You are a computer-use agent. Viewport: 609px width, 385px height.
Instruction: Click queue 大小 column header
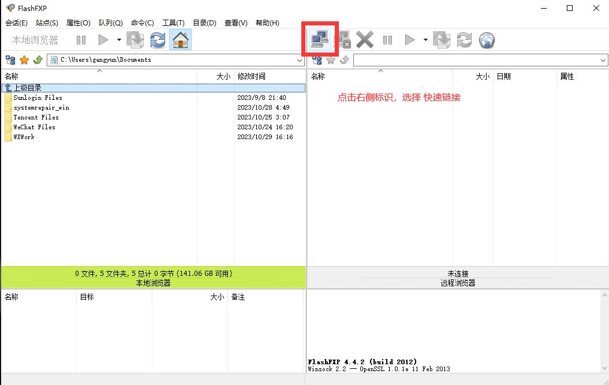point(190,297)
